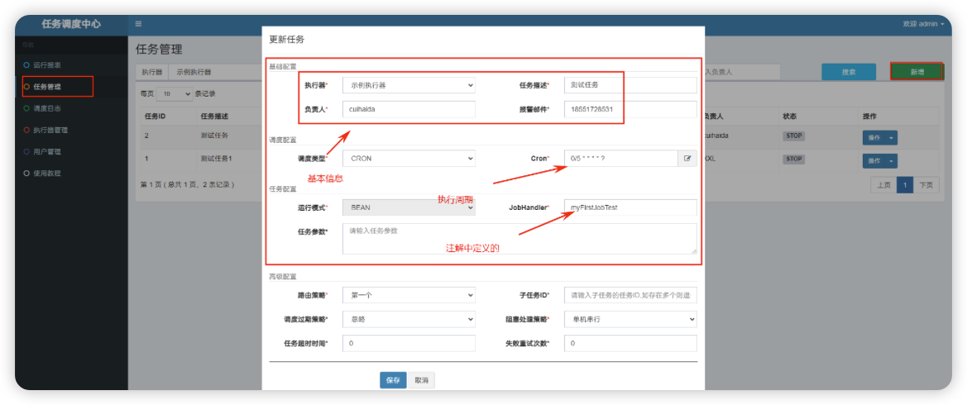Click the 用户管理 sidebar circle icon
This screenshot has height=405, width=967.
(x=26, y=151)
